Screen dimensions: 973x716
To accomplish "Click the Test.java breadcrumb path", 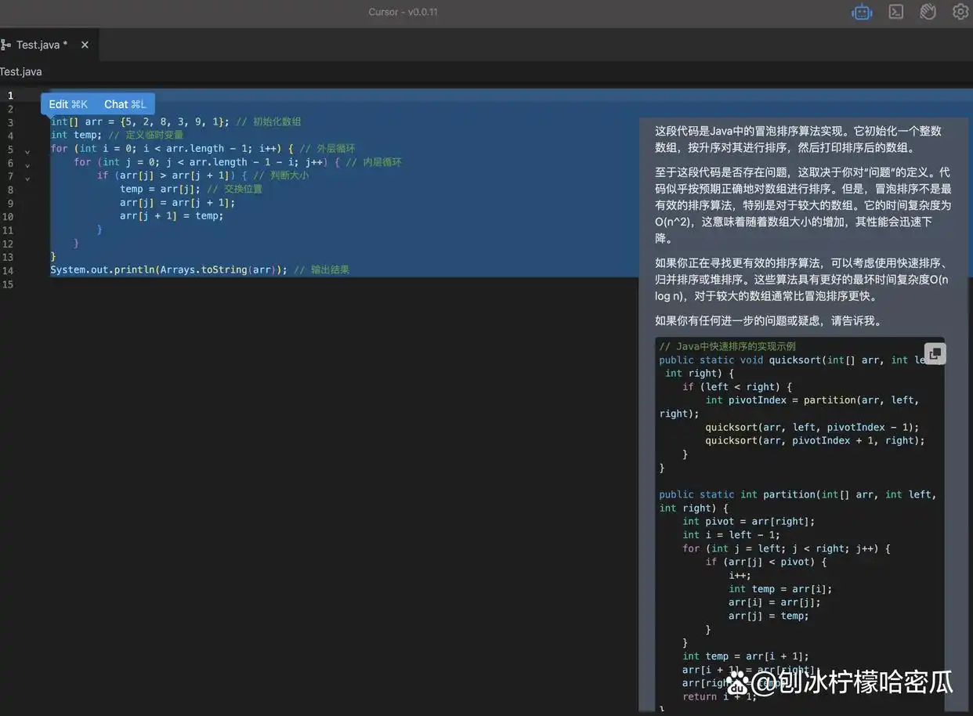I will (21, 72).
